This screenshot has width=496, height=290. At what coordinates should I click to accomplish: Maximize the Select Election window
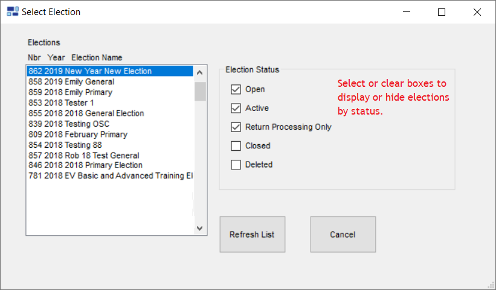[442, 12]
